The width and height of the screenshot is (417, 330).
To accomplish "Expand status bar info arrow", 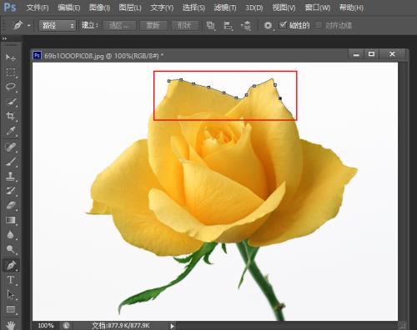I will pyautogui.click(x=172, y=326).
